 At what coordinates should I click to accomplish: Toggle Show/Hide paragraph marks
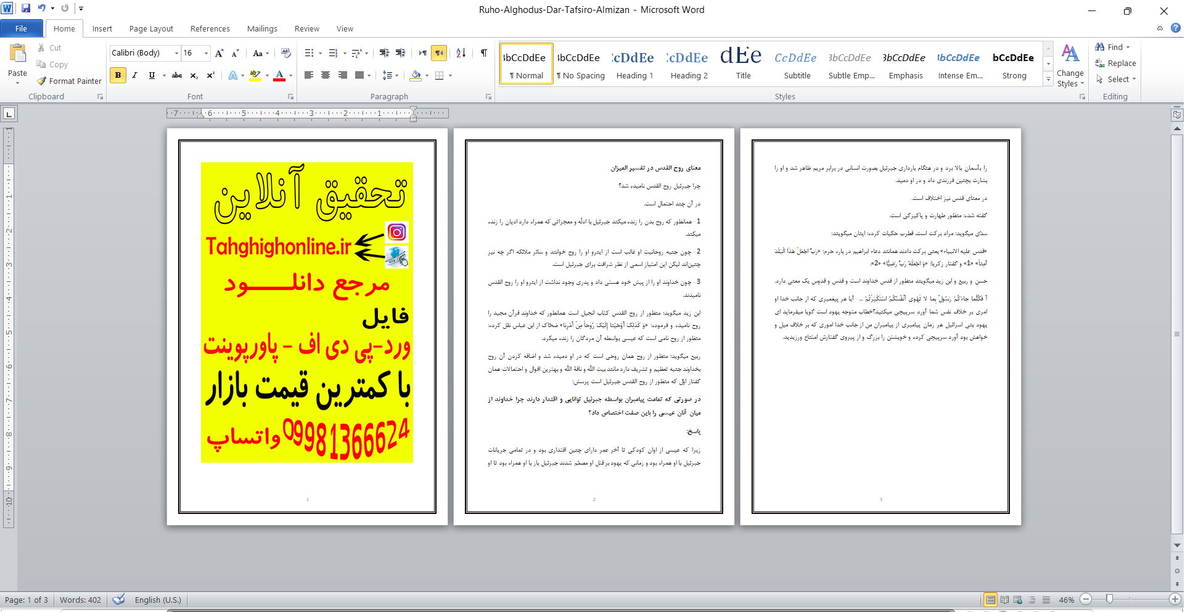[484, 53]
